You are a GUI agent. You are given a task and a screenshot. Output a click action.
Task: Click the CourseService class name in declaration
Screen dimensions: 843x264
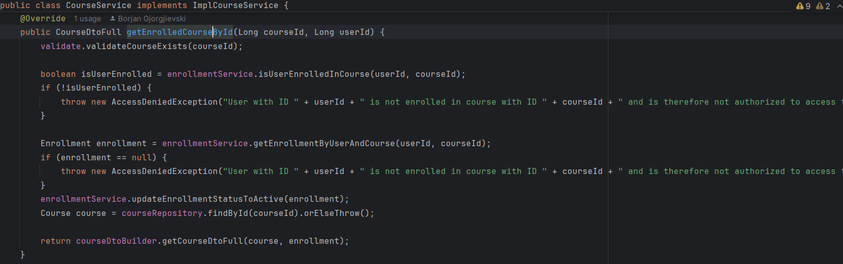(98, 6)
